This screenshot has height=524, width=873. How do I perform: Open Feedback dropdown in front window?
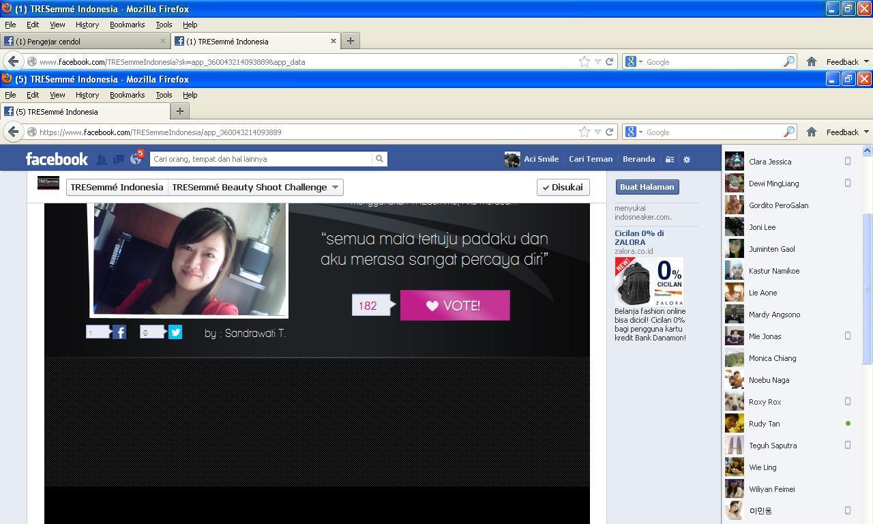pos(848,132)
